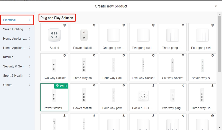Click the scrollbar down arrow
Image resolution: width=222 pixels, height=130 pixels.
pos(219,128)
